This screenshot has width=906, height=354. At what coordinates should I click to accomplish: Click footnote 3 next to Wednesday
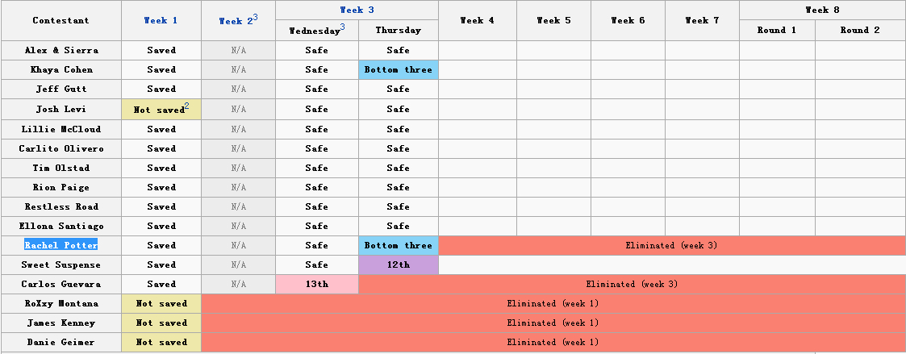point(342,27)
